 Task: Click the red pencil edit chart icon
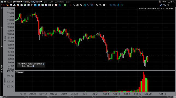56,5
